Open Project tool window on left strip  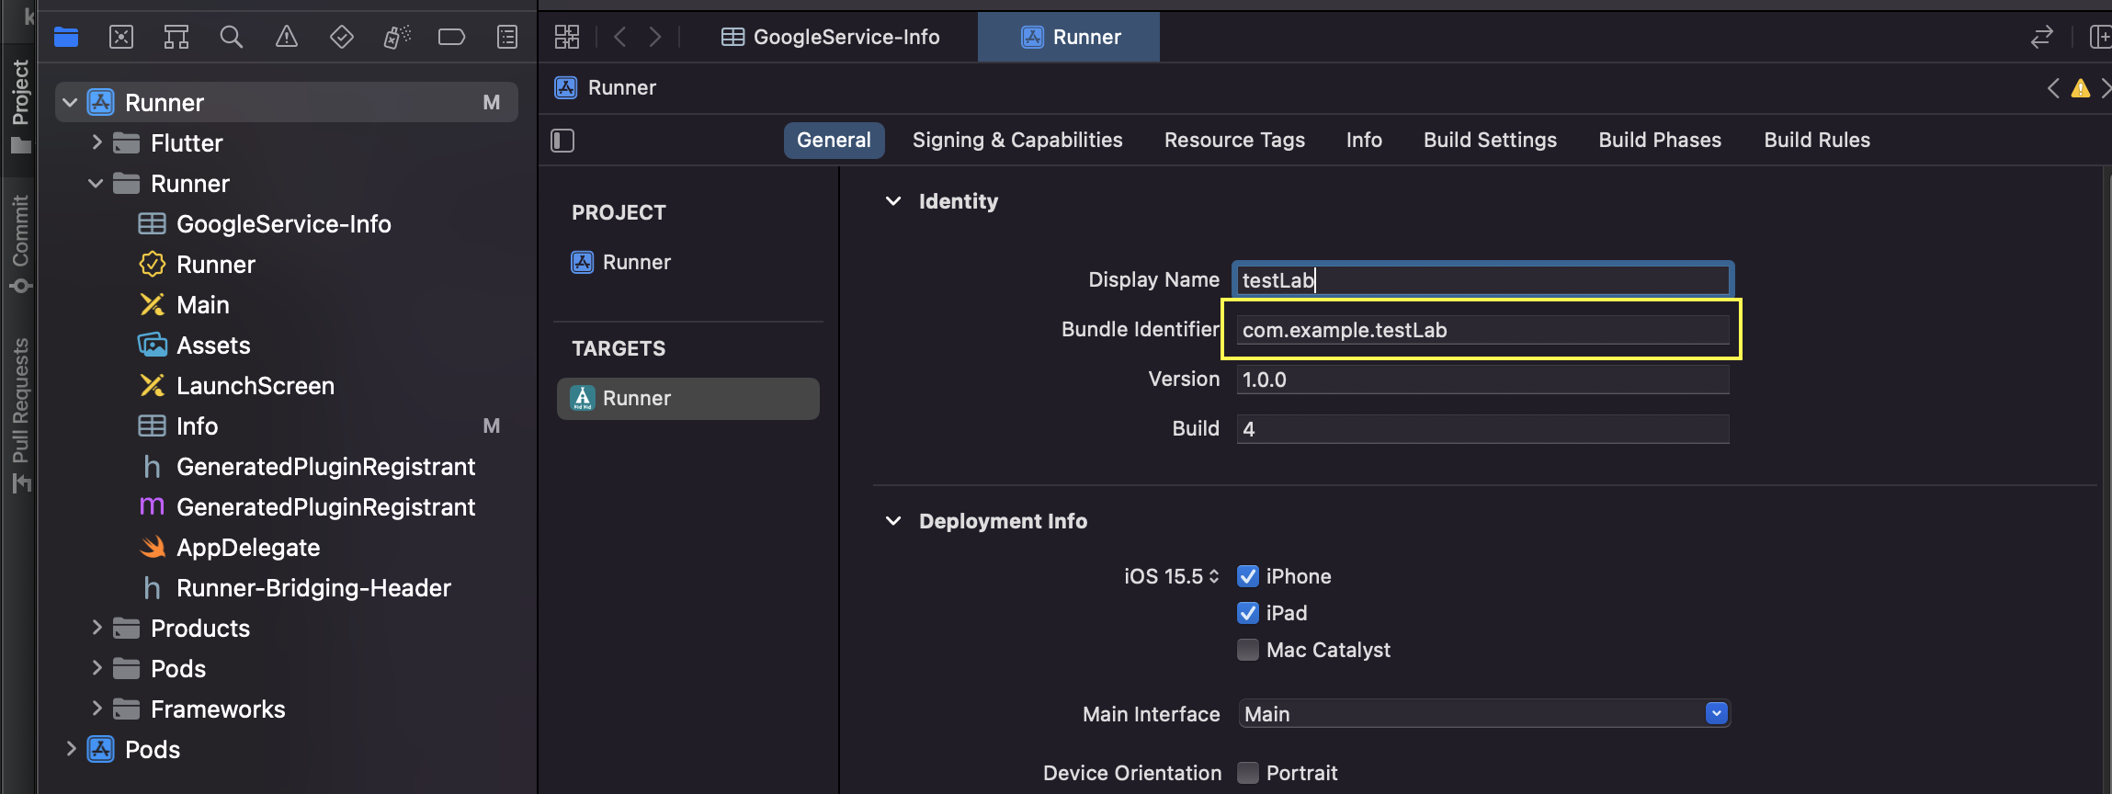coord(20,106)
